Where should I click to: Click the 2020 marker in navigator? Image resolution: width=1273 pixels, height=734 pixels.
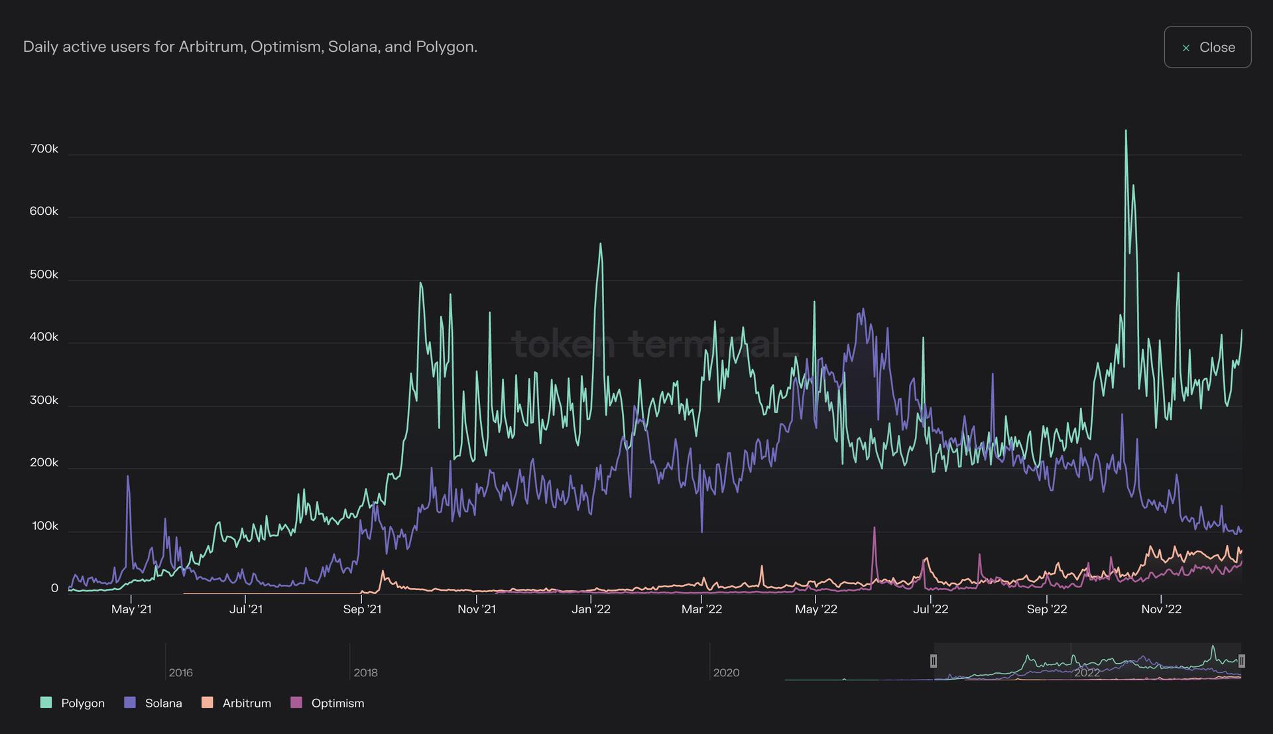[726, 672]
